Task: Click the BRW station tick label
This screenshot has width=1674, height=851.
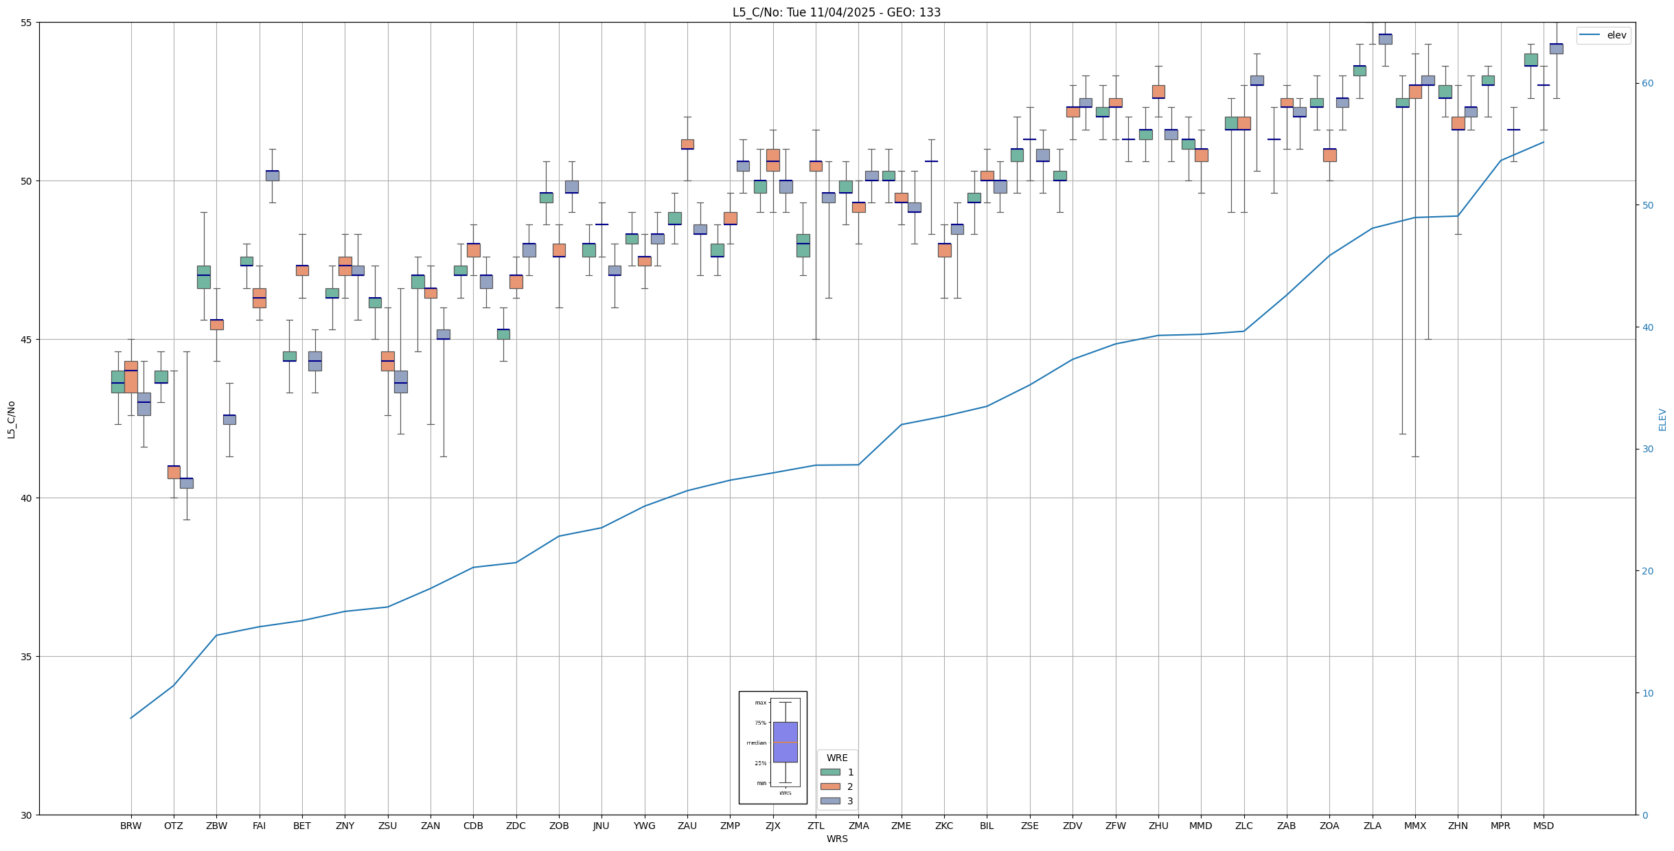Action: coord(130,826)
